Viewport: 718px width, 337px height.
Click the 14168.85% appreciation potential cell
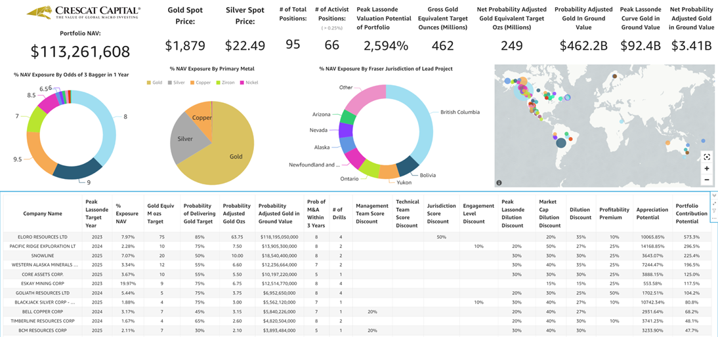point(652,247)
